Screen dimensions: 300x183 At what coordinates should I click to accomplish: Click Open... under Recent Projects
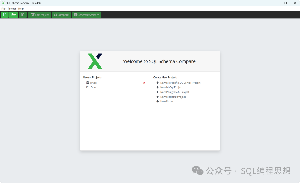point(95,87)
